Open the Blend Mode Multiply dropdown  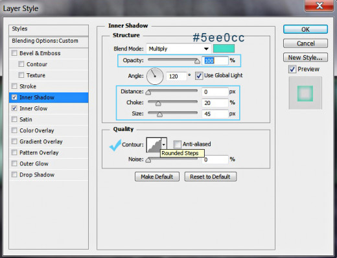178,49
